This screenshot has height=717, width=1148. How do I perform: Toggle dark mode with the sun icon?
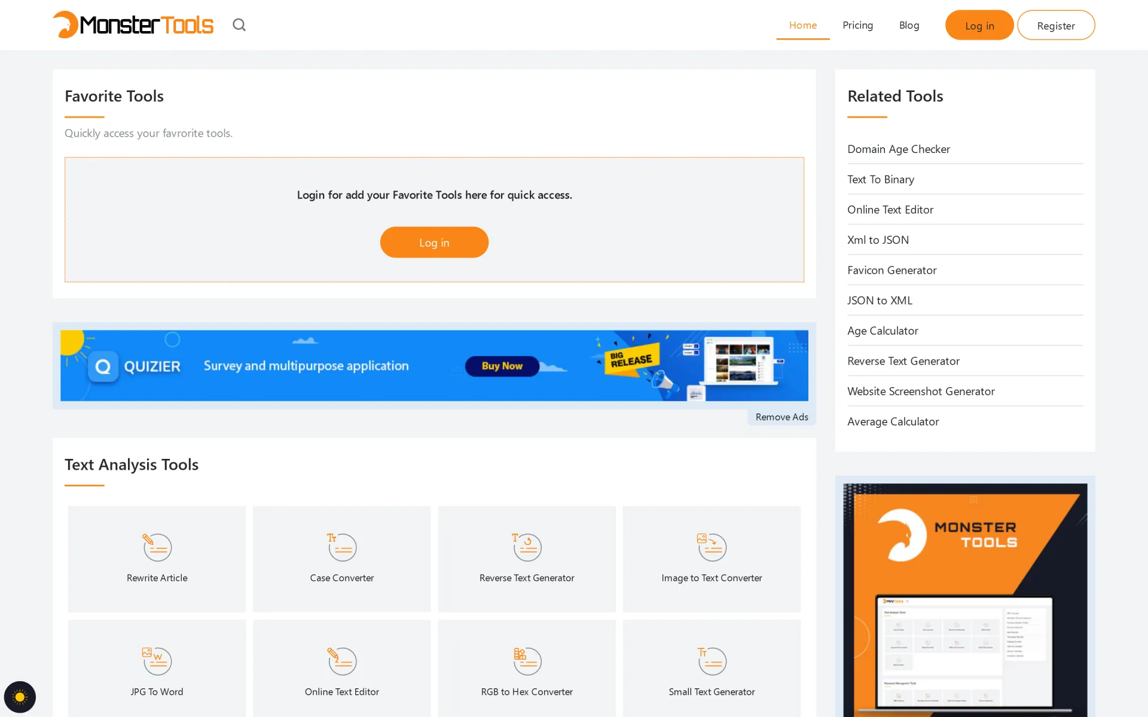click(x=20, y=697)
